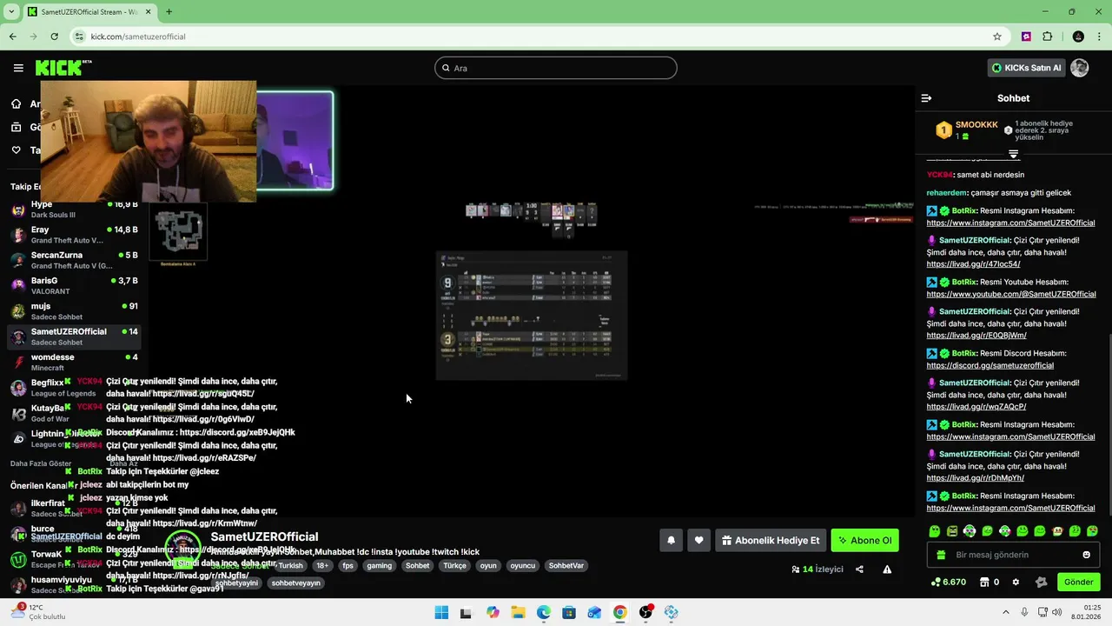Select the oyuncu tag chip
This screenshot has width=1112, height=626.
(x=522, y=565)
